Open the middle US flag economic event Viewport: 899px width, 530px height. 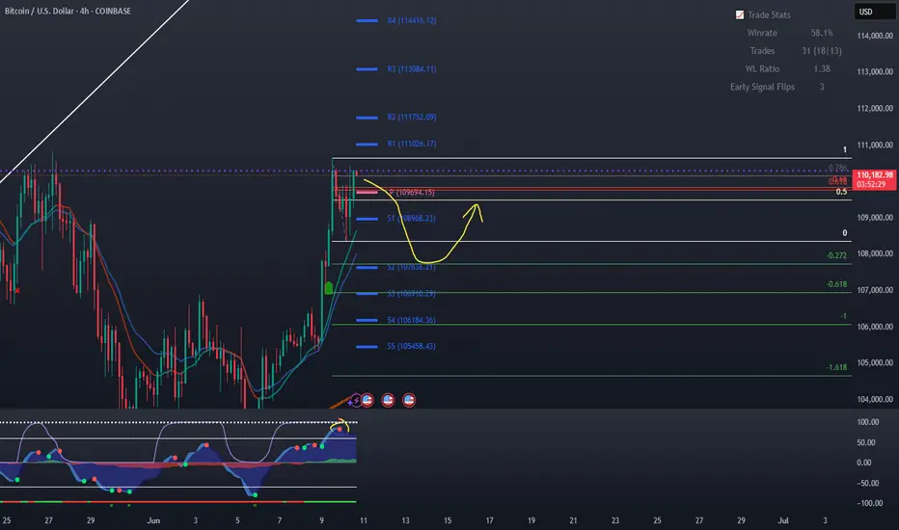pyautogui.click(x=388, y=400)
